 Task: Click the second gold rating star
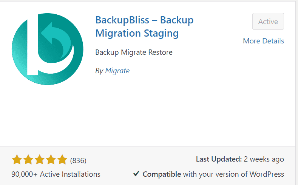28,160
